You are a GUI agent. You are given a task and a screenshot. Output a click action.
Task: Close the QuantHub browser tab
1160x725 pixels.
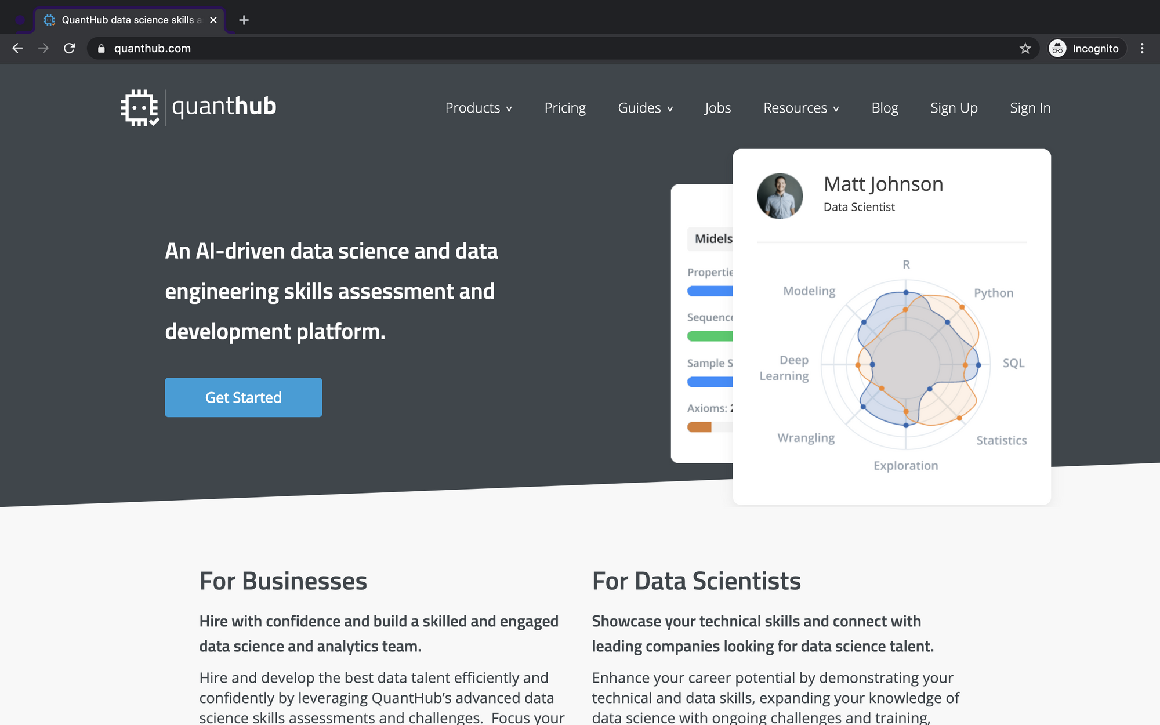213,20
